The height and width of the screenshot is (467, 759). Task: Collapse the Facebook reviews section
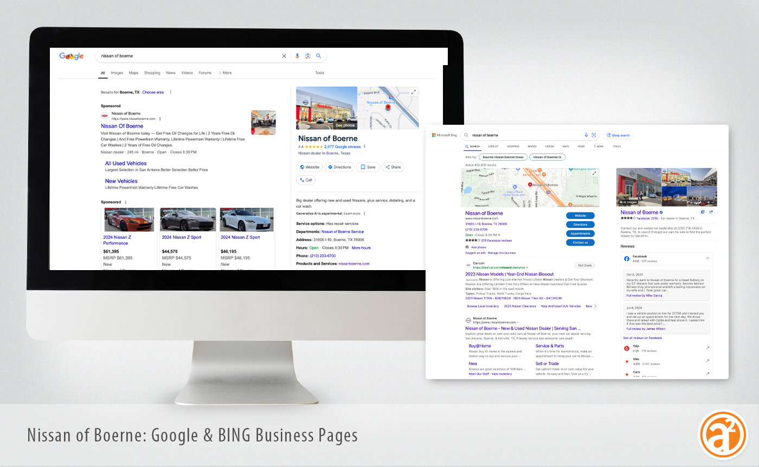coord(707,259)
